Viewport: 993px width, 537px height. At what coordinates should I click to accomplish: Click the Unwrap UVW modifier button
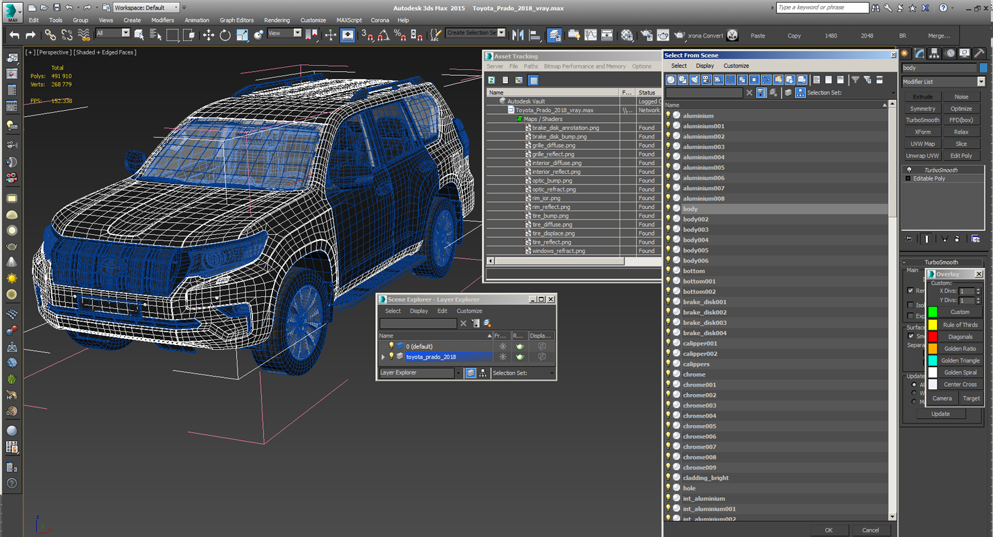923,156
